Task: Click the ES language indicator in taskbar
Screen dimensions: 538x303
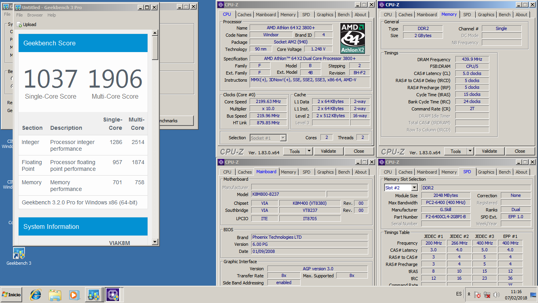Action: [459, 294]
